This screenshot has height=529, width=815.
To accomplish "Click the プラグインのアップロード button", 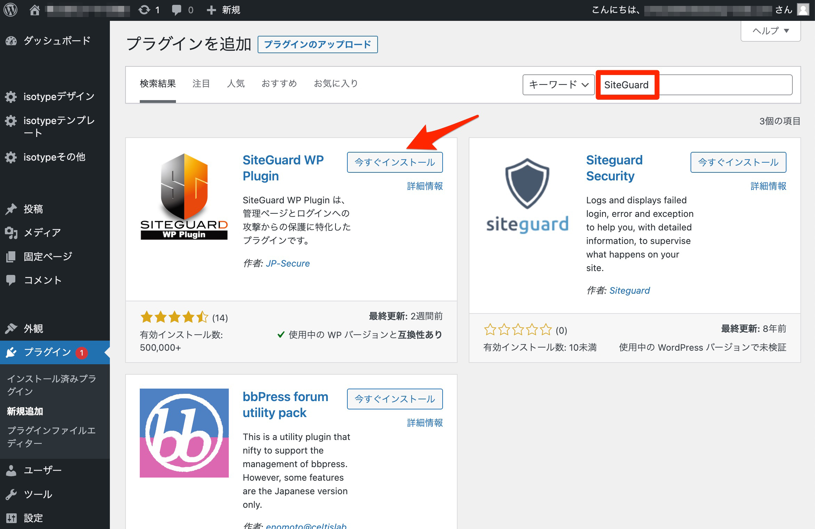I will tap(318, 44).
